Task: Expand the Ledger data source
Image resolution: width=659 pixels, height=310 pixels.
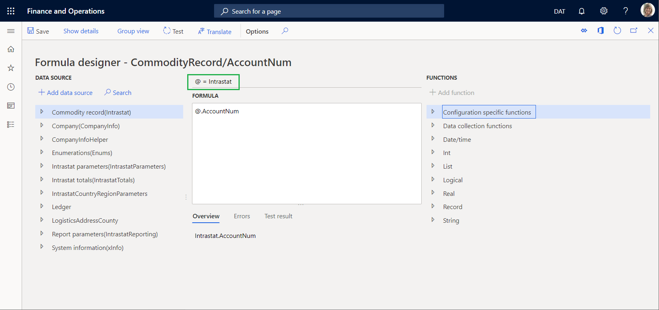Action: 42,206
